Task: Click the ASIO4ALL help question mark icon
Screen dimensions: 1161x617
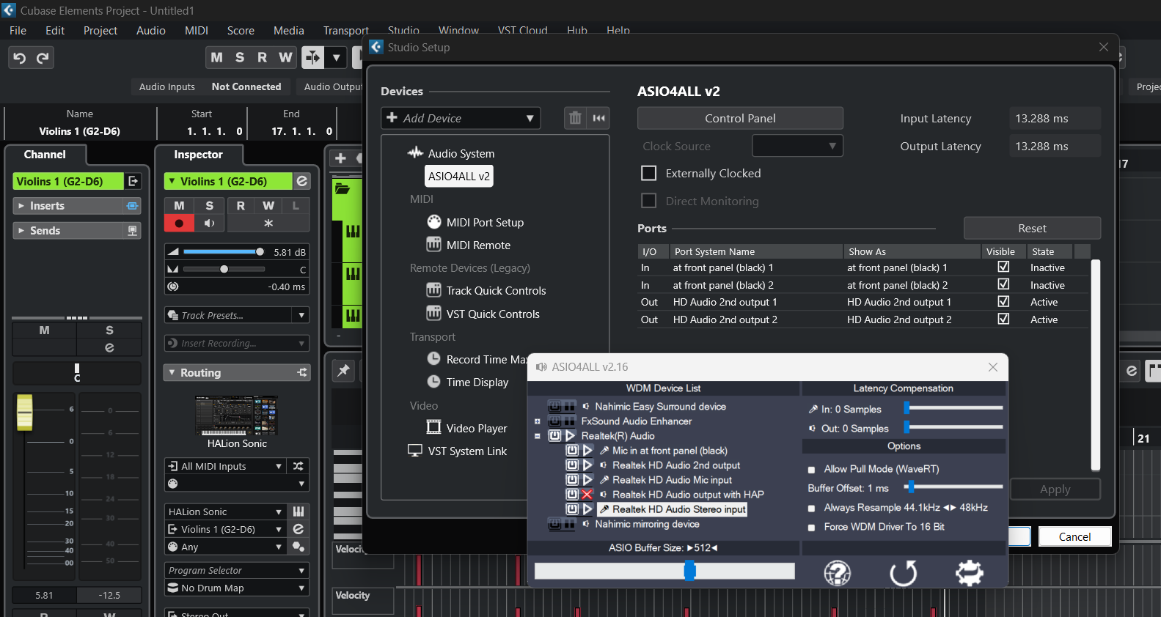Action: pos(837,573)
